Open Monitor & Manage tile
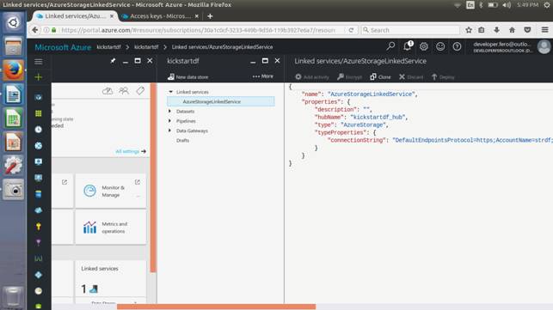 (x=111, y=191)
